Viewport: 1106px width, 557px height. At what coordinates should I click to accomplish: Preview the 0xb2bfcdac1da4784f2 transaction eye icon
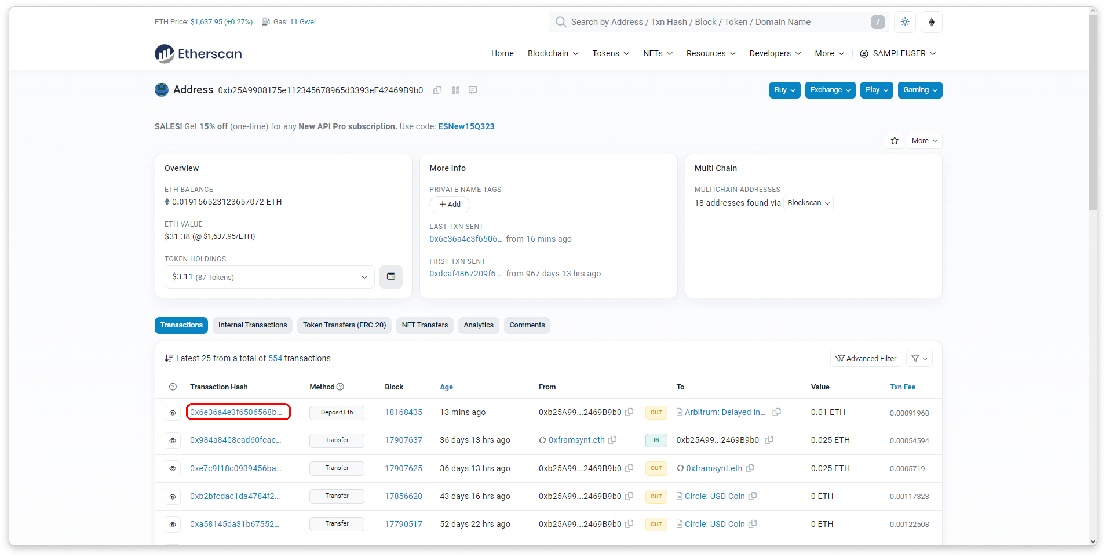point(173,496)
